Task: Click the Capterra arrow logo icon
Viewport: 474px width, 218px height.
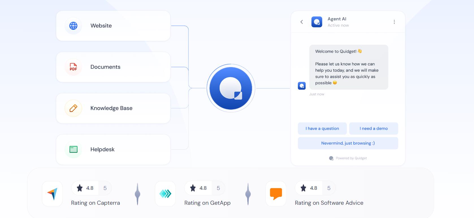Action: click(52, 194)
